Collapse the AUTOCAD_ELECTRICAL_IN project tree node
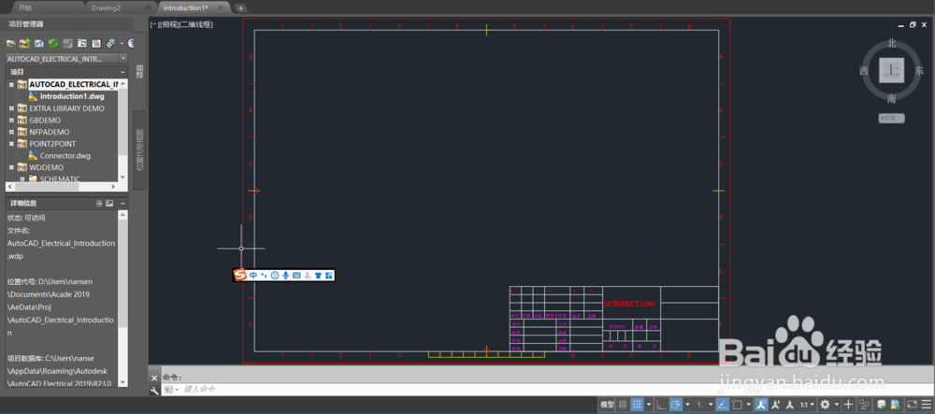Viewport: 935px width, 414px height. pos(11,85)
